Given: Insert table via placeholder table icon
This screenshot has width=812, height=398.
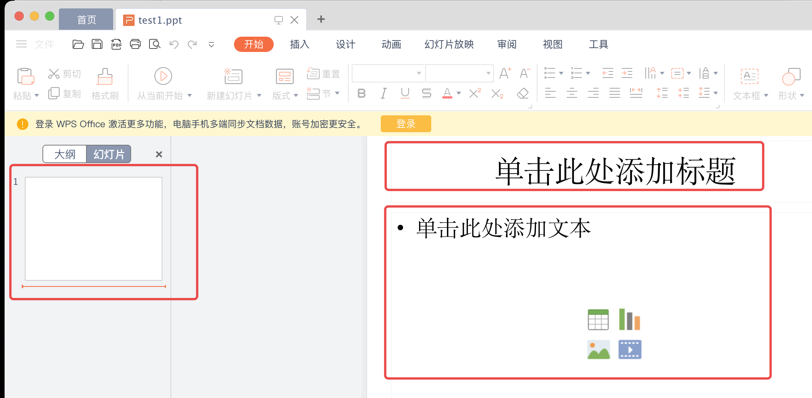Looking at the screenshot, I should point(598,319).
